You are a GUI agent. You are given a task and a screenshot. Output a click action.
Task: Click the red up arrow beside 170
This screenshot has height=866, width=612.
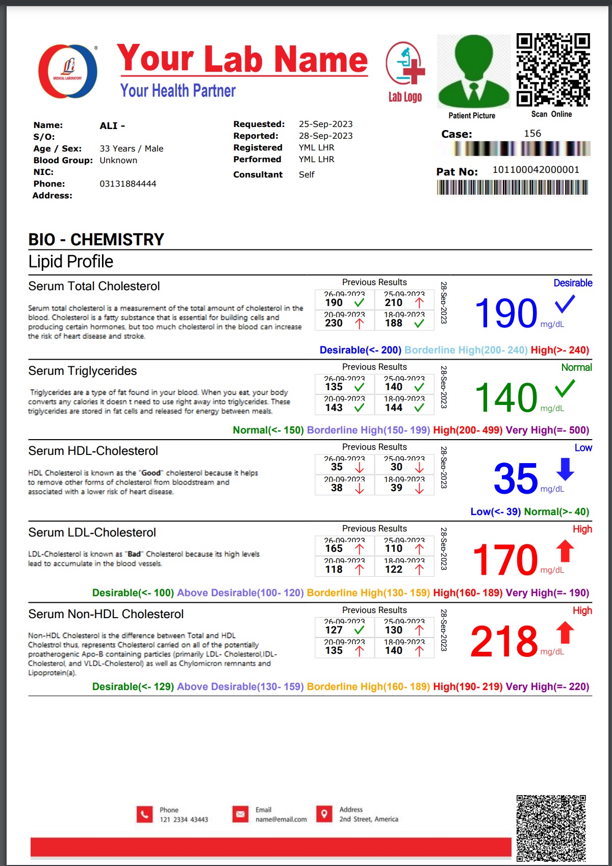coord(565,551)
